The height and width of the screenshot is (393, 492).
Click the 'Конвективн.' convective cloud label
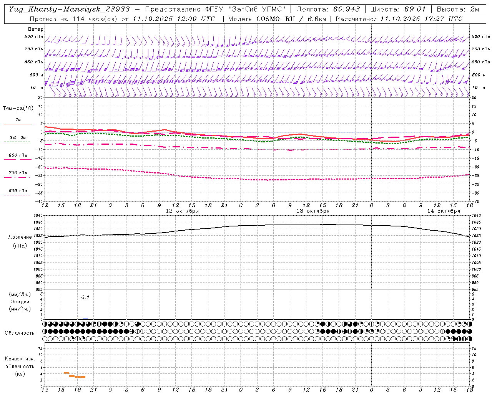[x=20, y=359]
